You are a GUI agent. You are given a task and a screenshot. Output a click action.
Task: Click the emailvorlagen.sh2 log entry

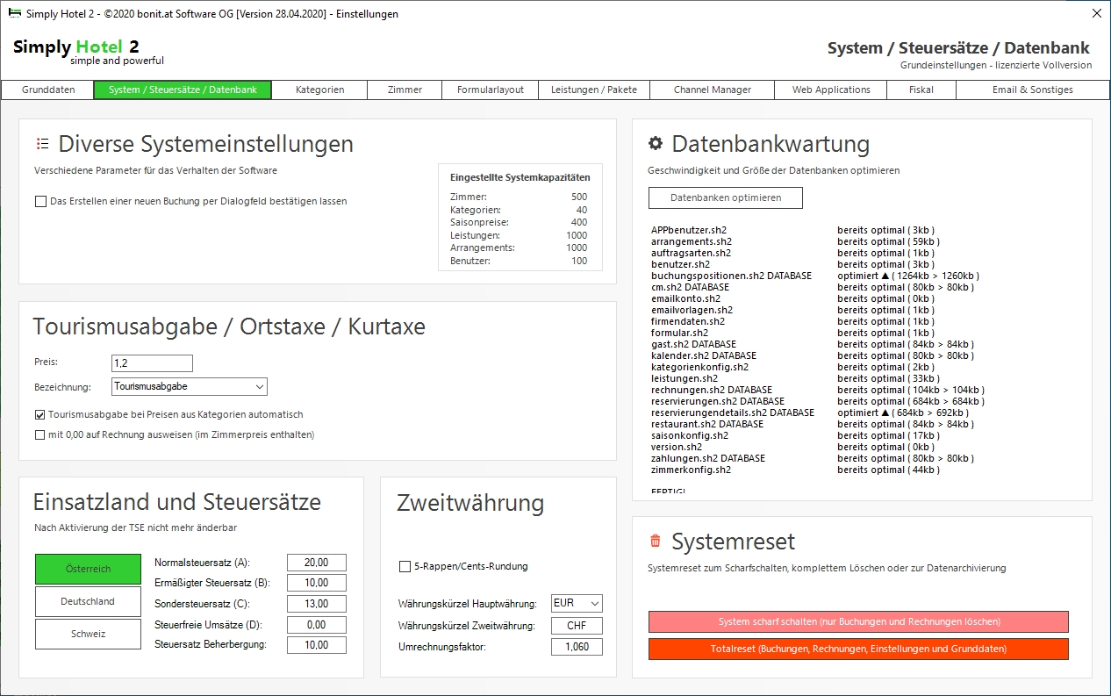point(692,310)
